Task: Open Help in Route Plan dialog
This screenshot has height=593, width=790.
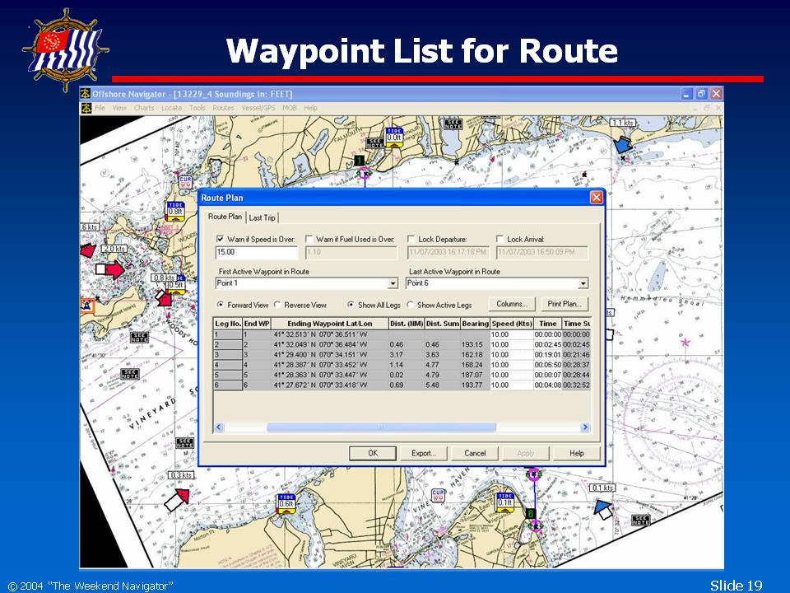Action: (x=577, y=453)
